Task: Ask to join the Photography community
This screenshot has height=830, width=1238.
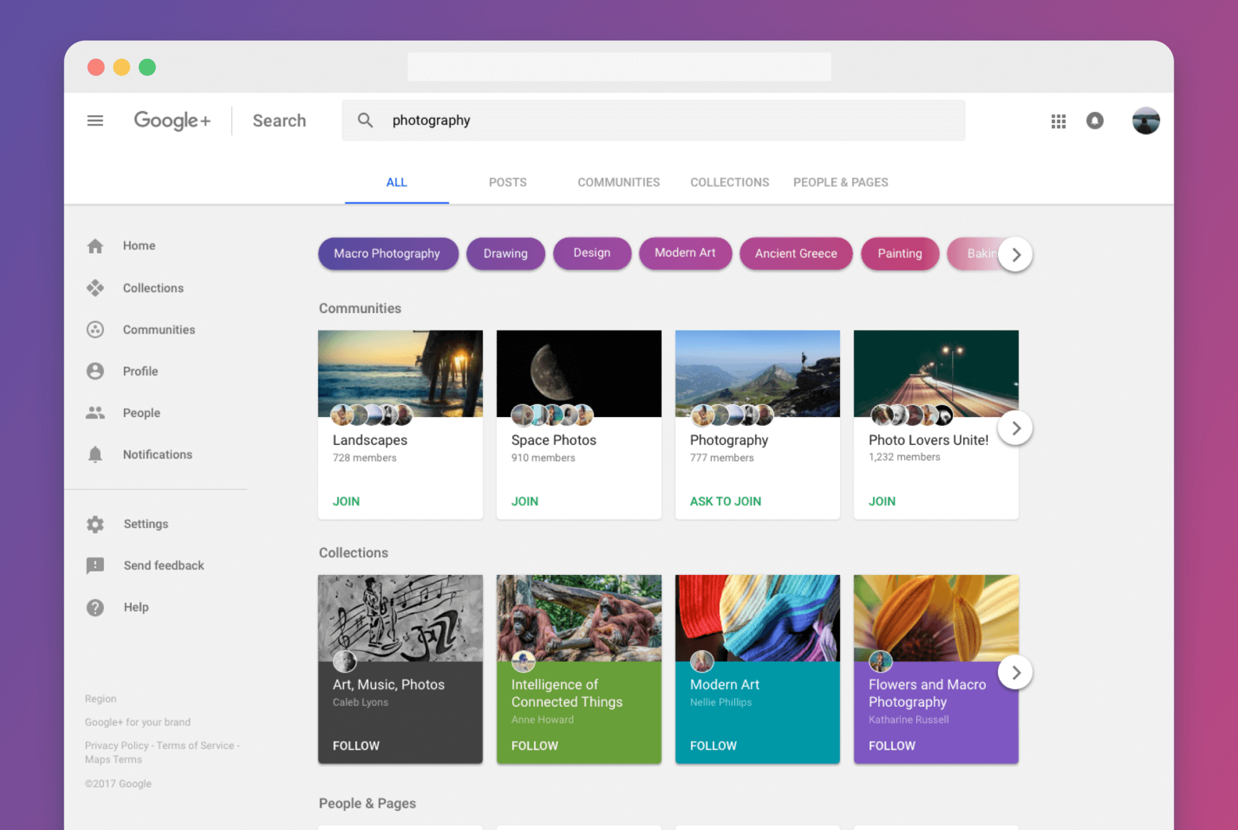Action: tap(725, 501)
